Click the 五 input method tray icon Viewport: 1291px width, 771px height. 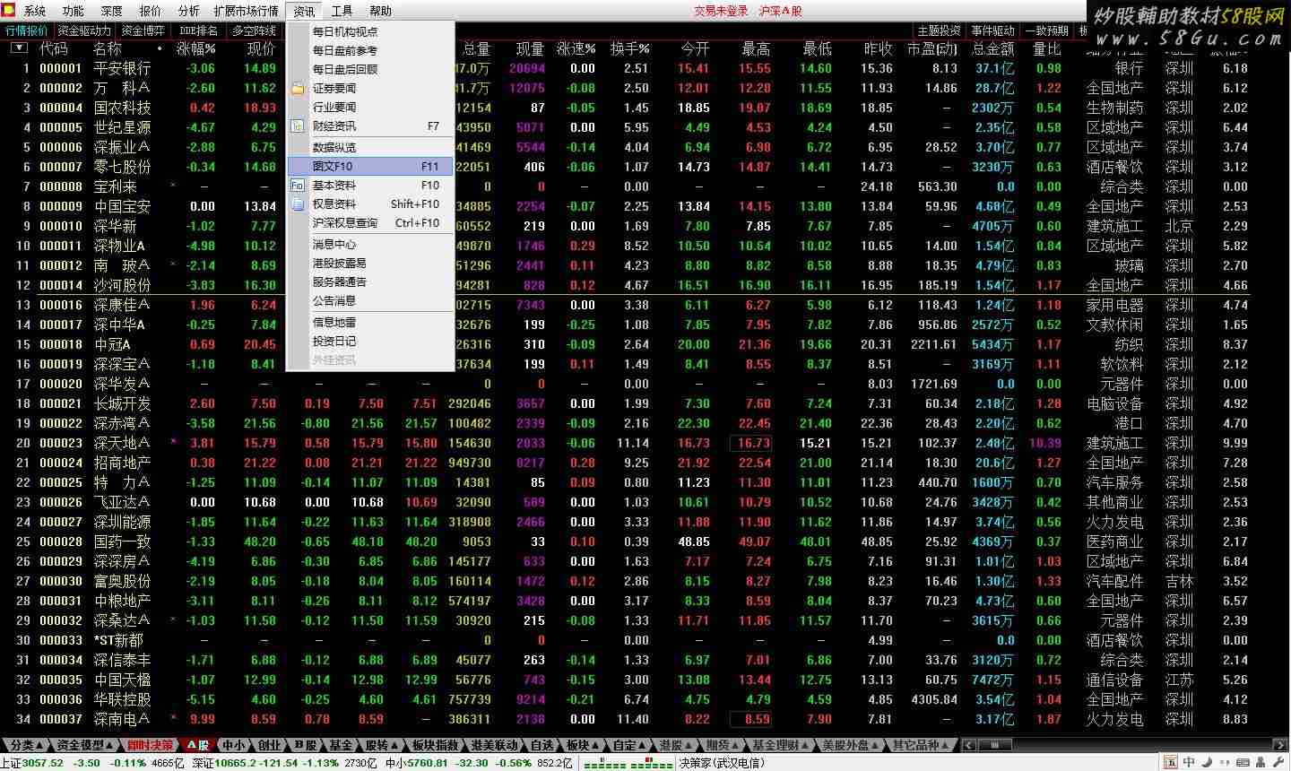pyautogui.click(x=1171, y=763)
